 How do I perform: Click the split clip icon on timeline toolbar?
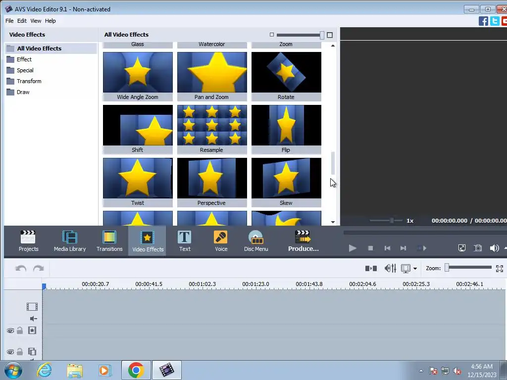point(371,268)
